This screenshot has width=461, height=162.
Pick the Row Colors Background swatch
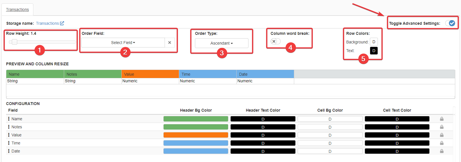click(374, 42)
